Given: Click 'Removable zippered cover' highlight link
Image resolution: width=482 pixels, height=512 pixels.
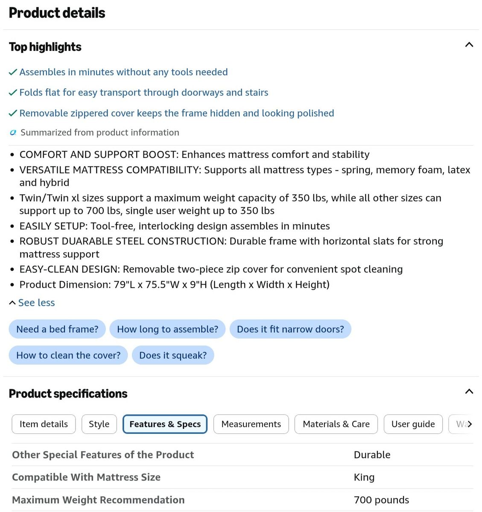Looking at the screenshot, I should coord(177,113).
